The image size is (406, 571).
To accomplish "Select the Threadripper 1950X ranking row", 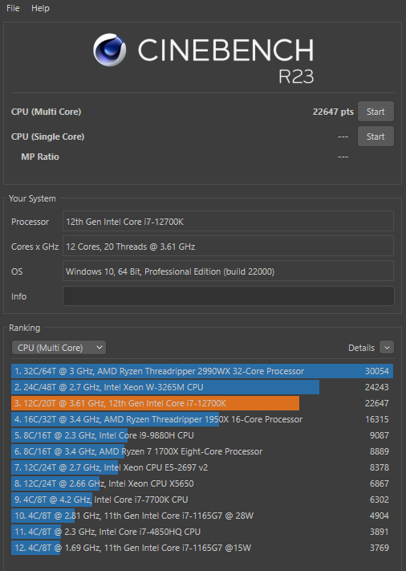I will (202, 419).
